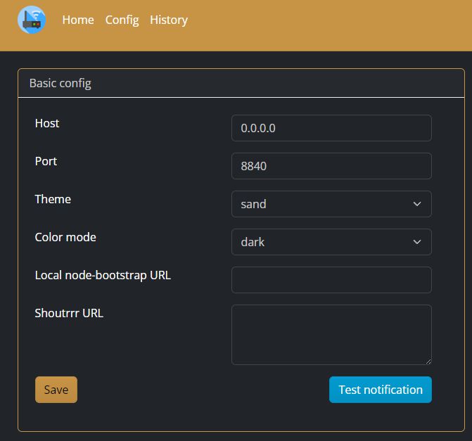Image resolution: width=472 pixels, height=441 pixels.
Task: Click the Host label
Action: [x=47, y=123]
